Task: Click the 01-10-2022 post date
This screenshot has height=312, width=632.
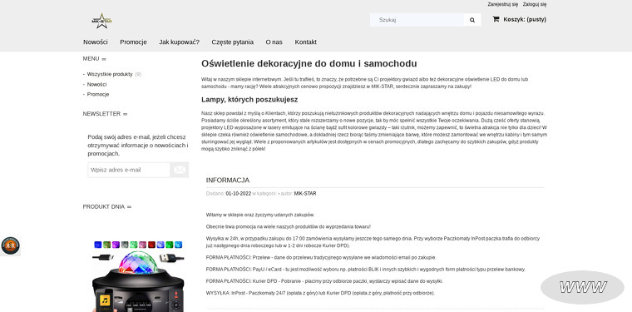Action: tap(238, 194)
